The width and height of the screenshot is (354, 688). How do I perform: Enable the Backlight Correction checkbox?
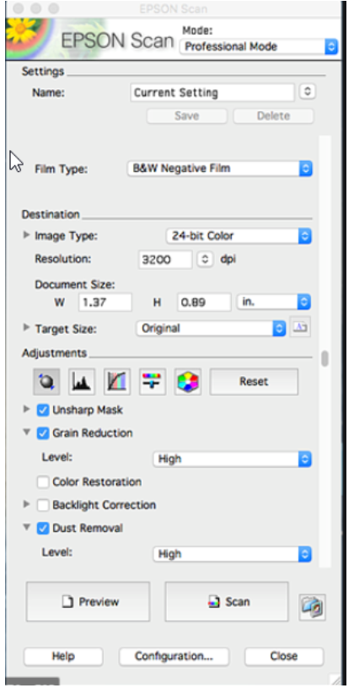pos(43,505)
